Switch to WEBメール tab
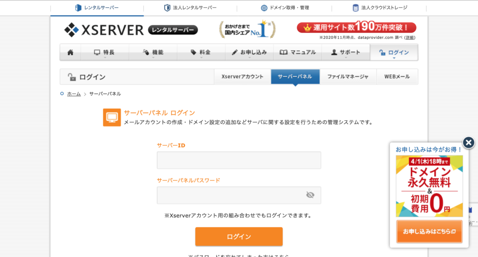Screen dimensions: 478x257 397,77
